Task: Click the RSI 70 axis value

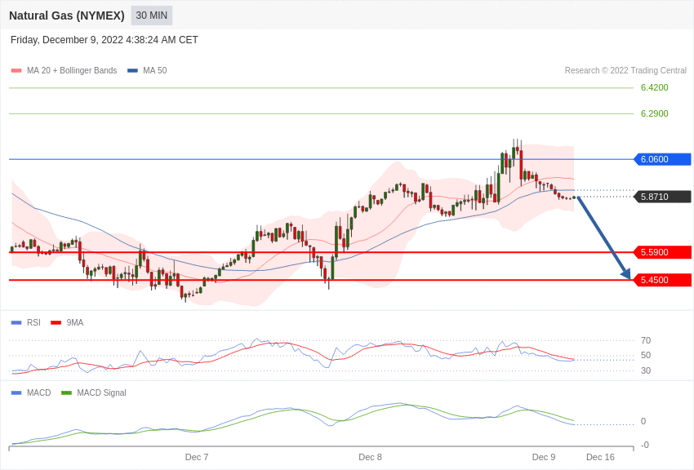Action: pos(646,340)
